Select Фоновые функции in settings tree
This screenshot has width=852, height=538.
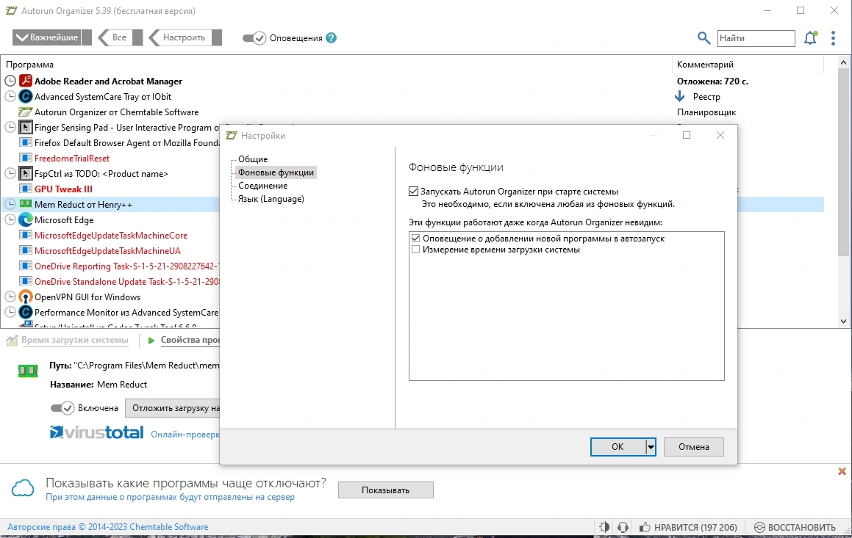276,172
